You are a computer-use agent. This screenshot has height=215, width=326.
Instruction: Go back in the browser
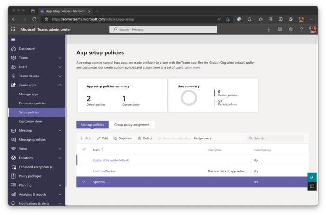tap(14, 19)
